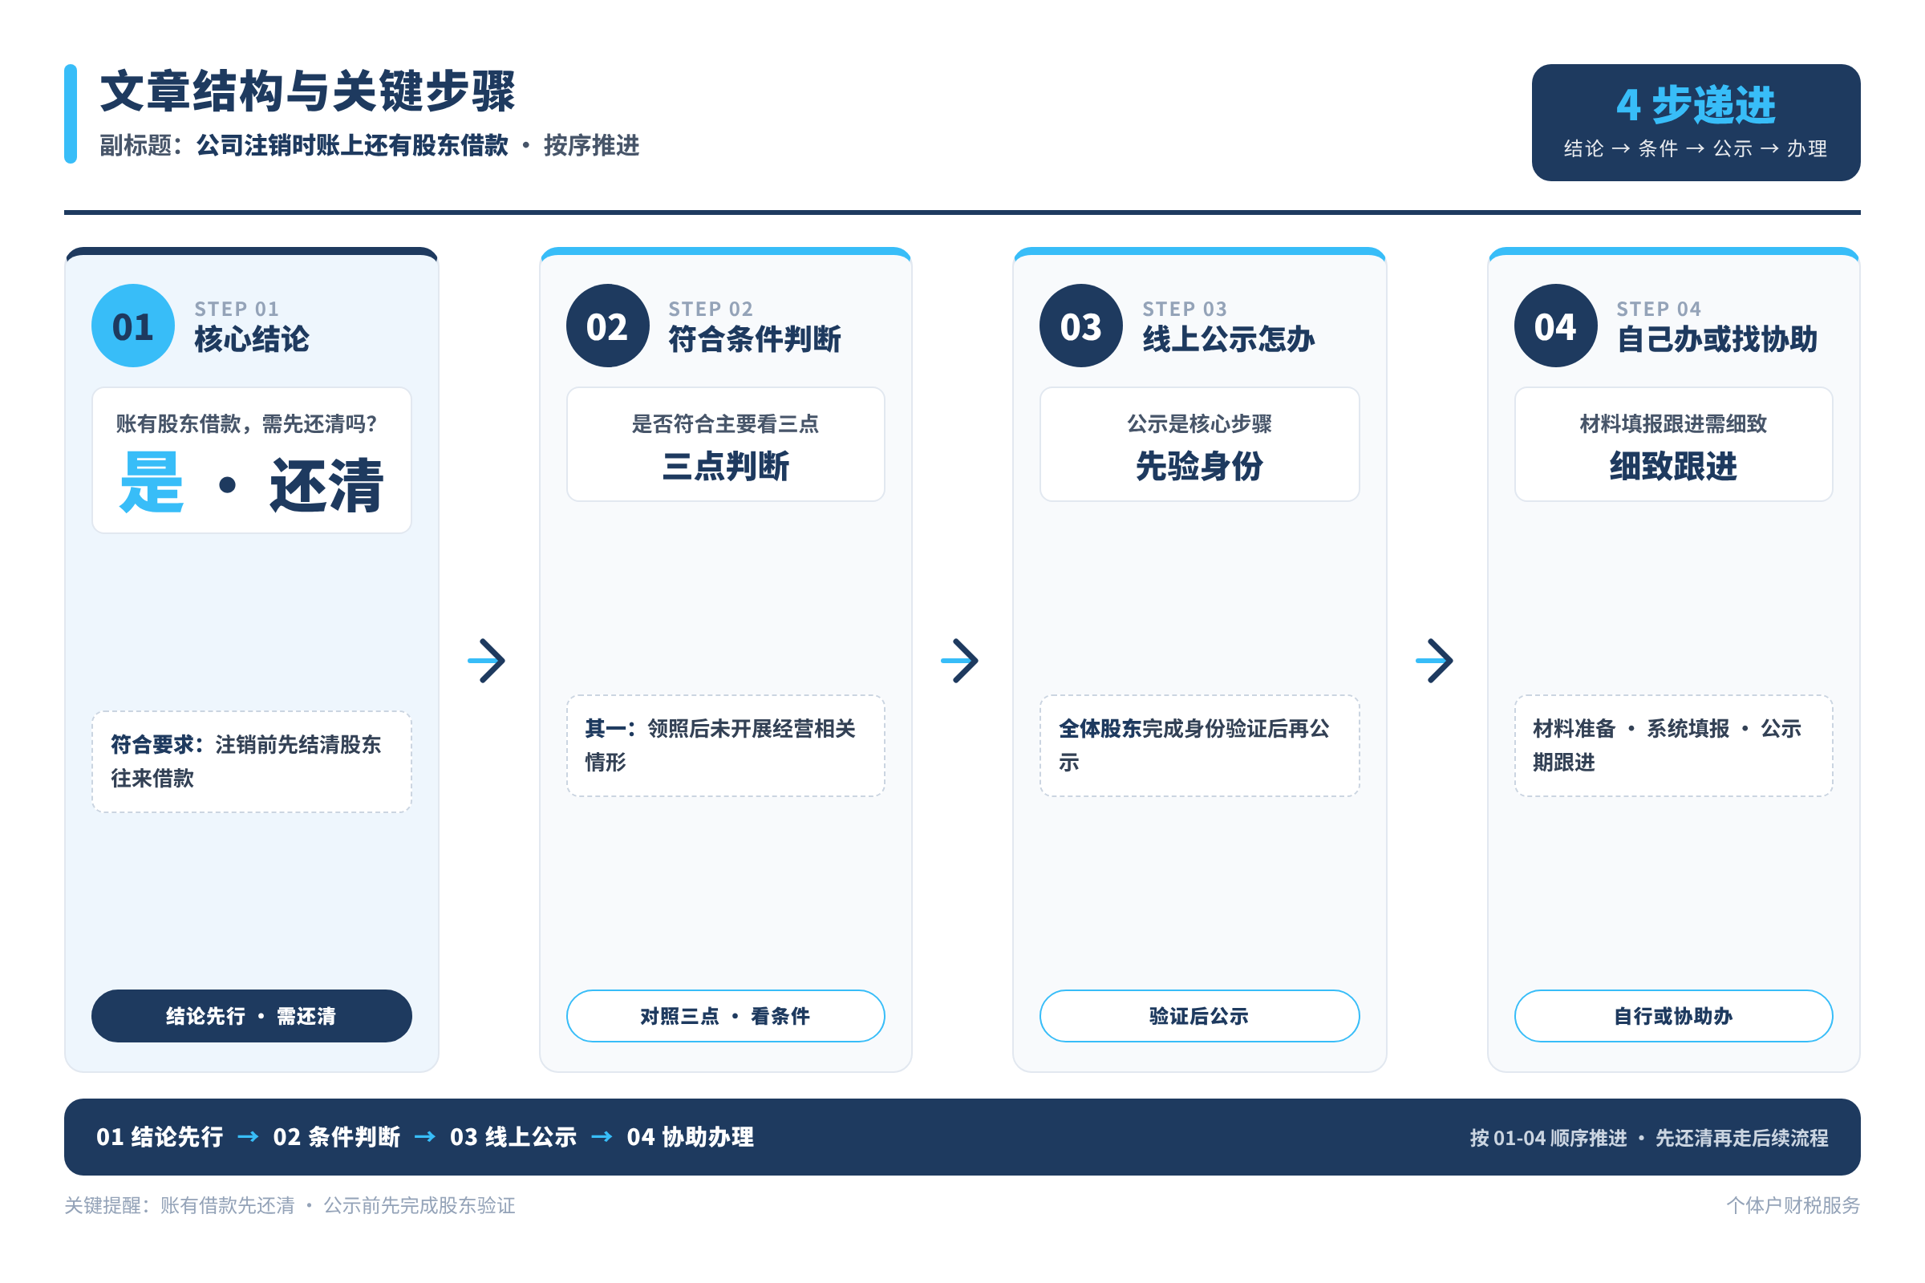Click the text 按 01-04 顺序推进
The height and width of the screenshot is (1283, 1925).
tap(1548, 1138)
